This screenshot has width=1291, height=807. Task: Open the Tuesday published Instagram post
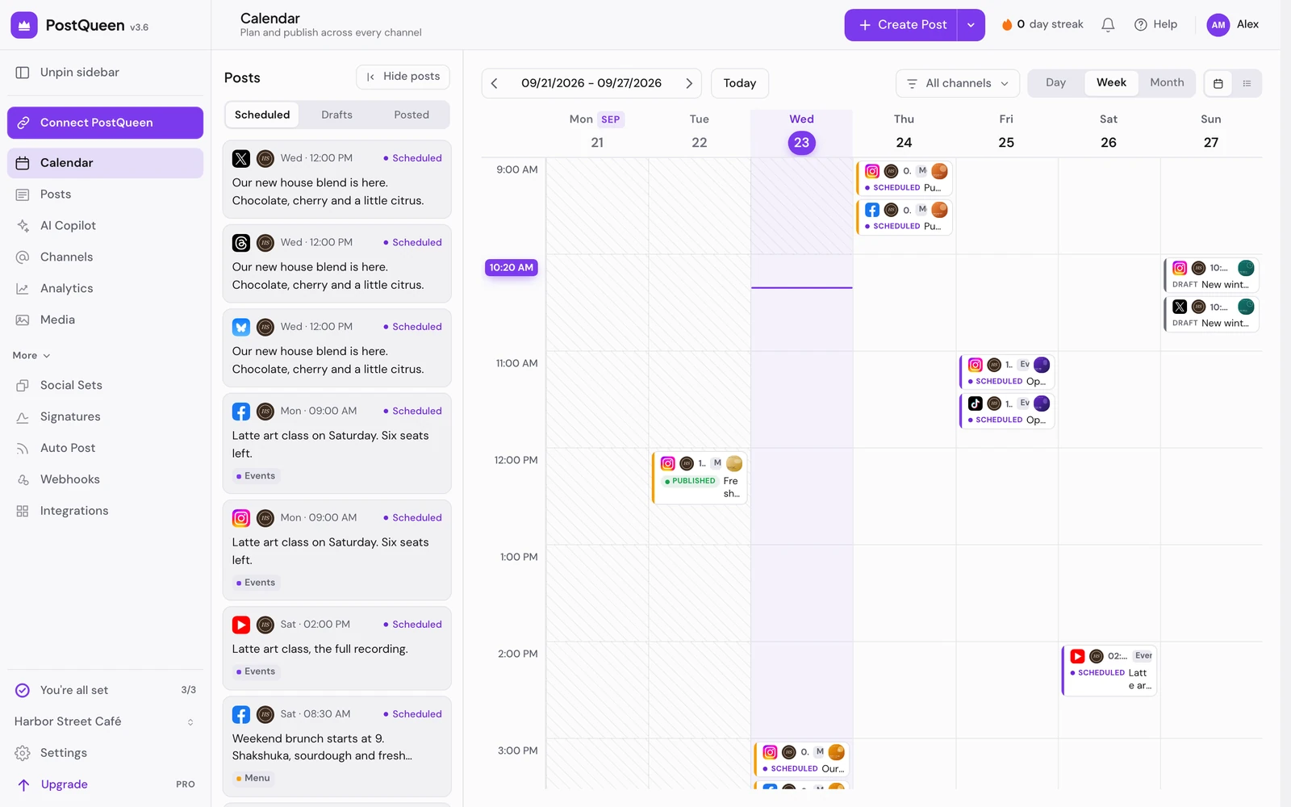click(x=700, y=478)
